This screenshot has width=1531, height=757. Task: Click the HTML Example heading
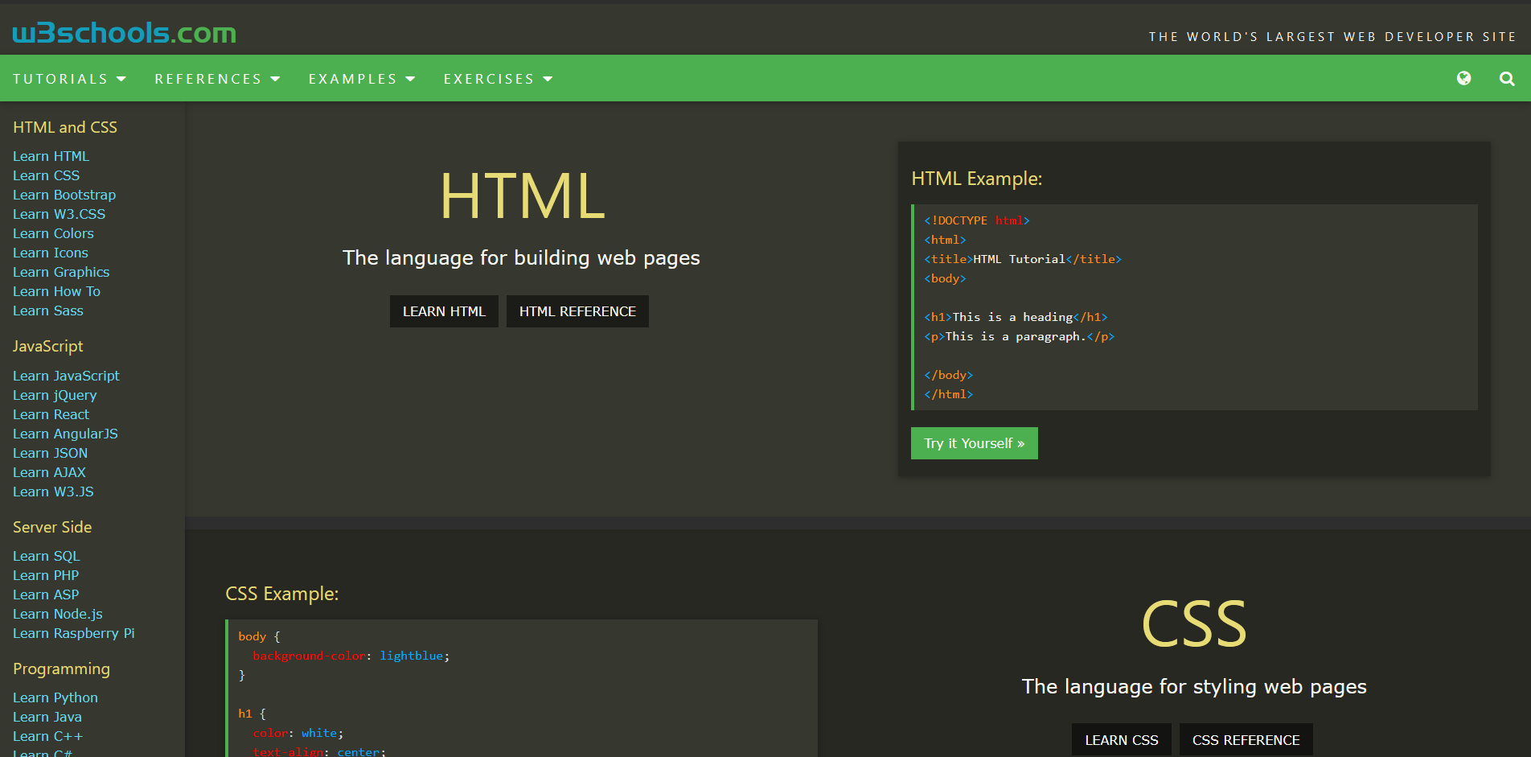click(x=976, y=179)
